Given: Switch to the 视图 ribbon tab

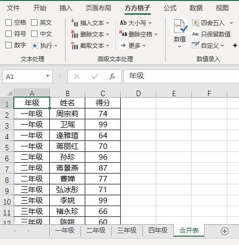Looking at the screenshot, I should point(222,8).
